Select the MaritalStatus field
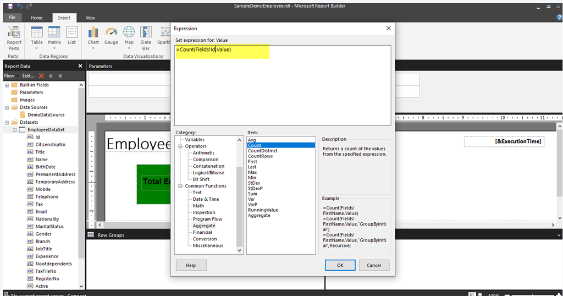The image size is (563, 296). pos(49,226)
